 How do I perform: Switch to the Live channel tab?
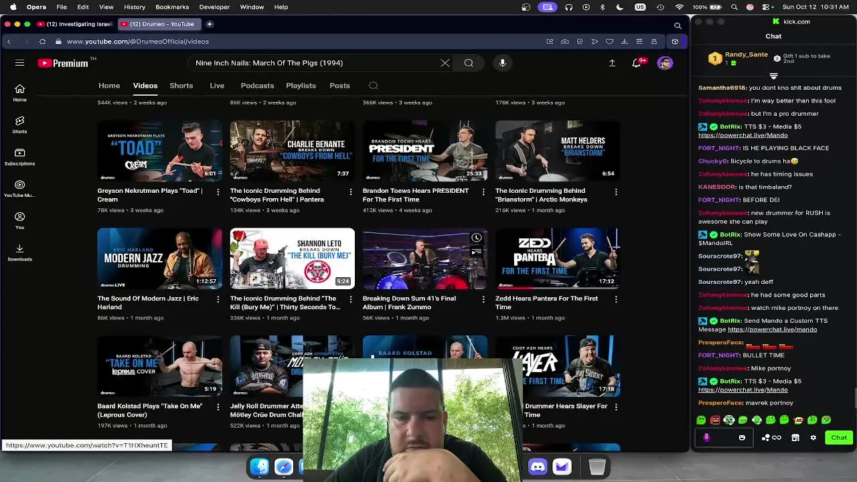[217, 86]
